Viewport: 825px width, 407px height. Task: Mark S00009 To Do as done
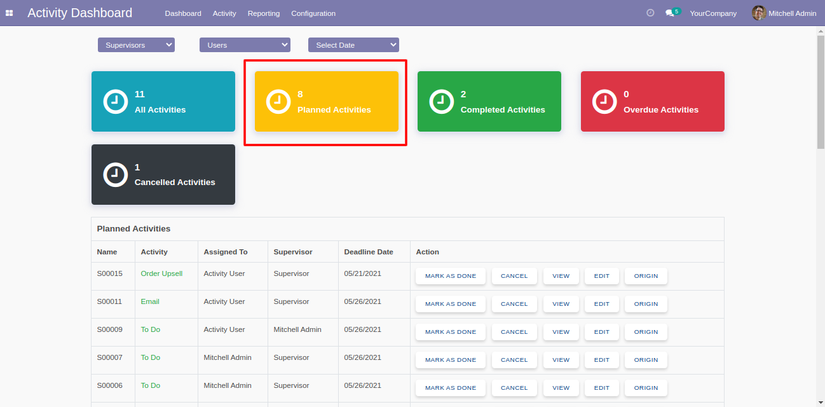[x=451, y=332]
